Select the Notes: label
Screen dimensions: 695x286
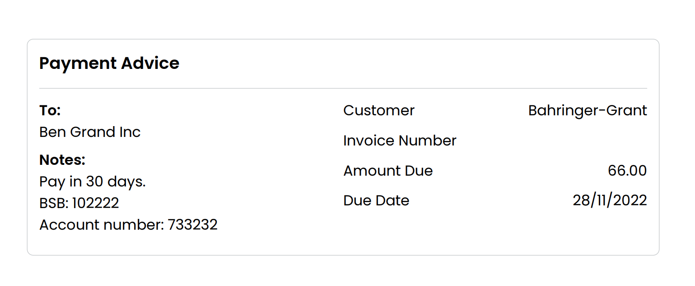click(x=62, y=160)
